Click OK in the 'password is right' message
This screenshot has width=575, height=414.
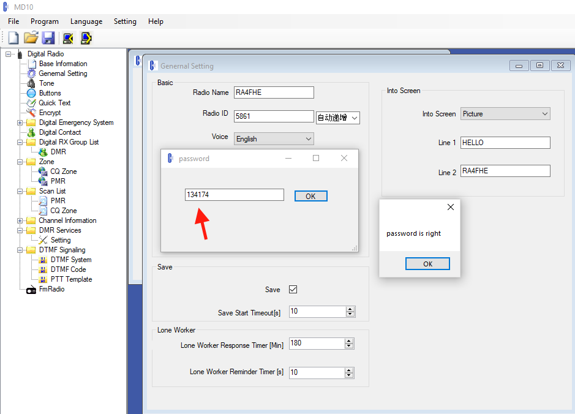(427, 264)
